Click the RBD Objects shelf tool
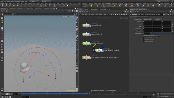174x98 pixels. tap(85, 6)
